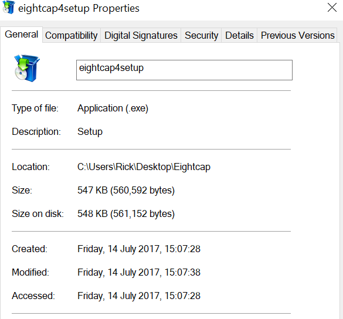This screenshot has height=319, width=343.
Task: Open the Details tab
Action: pyautogui.click(x=239, y=35)
